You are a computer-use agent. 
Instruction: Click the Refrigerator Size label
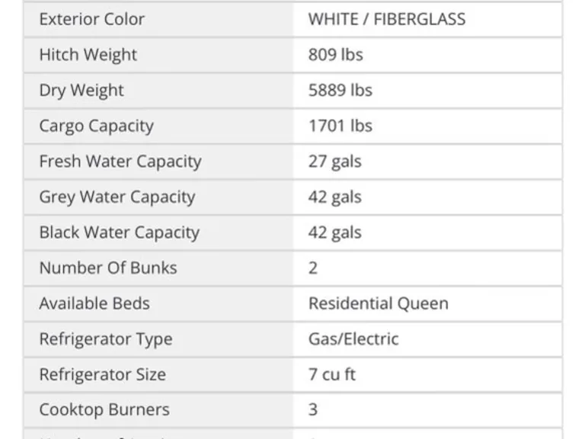pos(103,375)
